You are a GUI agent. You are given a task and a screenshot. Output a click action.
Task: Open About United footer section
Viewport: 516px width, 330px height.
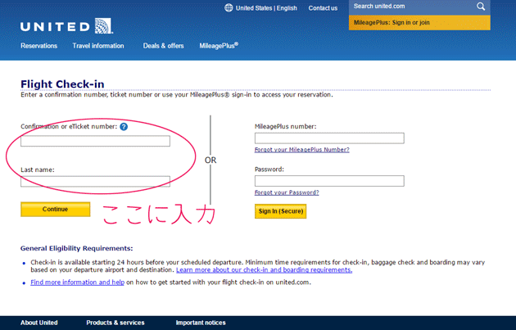pos(38,323)
